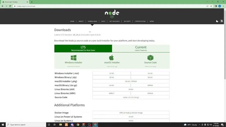
Task: Download Linux on System z 64-bit
Action: tap(131, 121)
